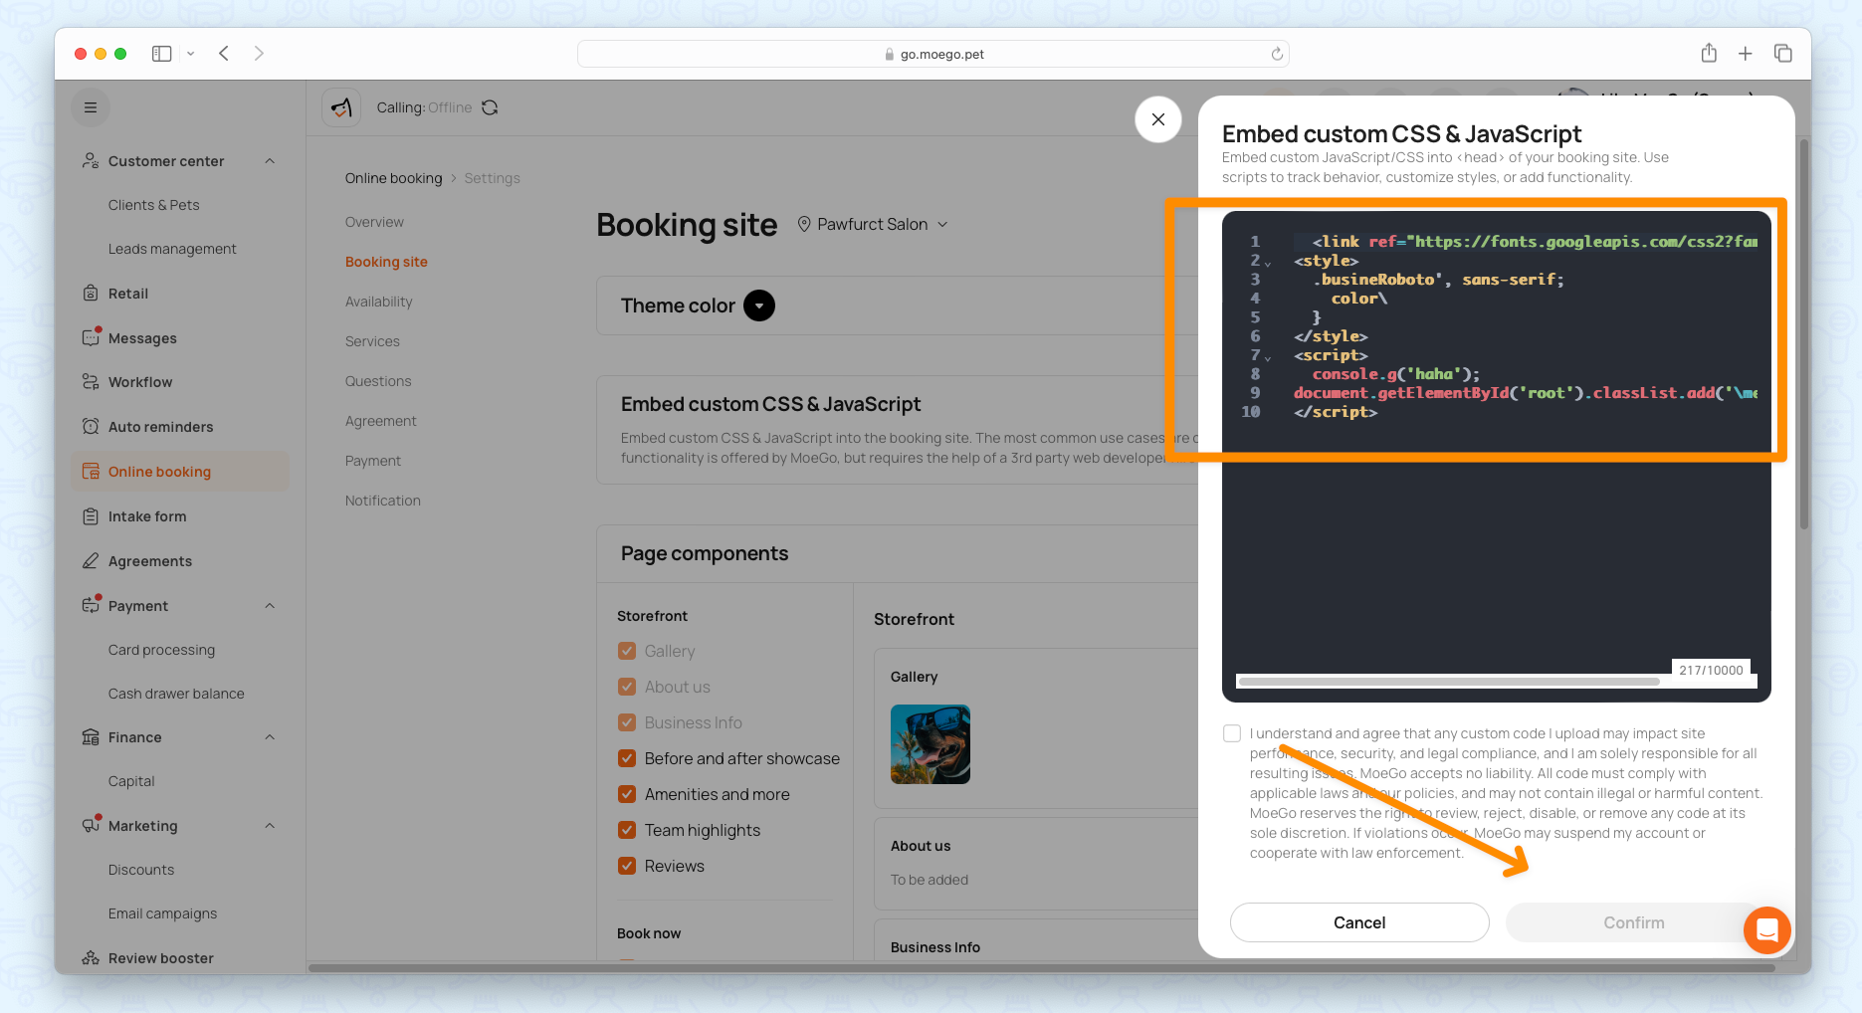Screen dimensions: 1862x1013
Task: Open the browser sidebar options chevron
Action: pyautogui.click(x=190, y=54)
